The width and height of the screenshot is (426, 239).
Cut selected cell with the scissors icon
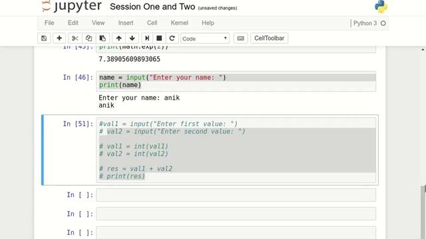(x=75, y=39)
